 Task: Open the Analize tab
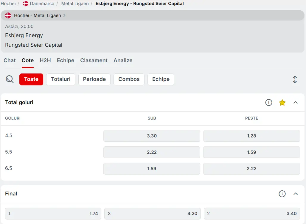pyautogui.click(x=123, y=60)
